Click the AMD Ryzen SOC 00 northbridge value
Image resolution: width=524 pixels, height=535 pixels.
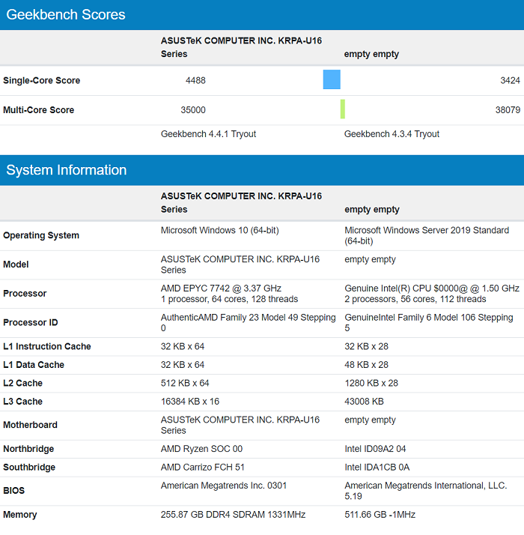click(x=201, y=449)
